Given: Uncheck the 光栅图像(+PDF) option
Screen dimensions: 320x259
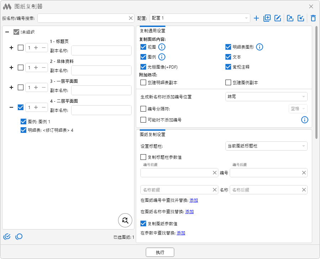Looking at the screenshot, I should (143, 66).
